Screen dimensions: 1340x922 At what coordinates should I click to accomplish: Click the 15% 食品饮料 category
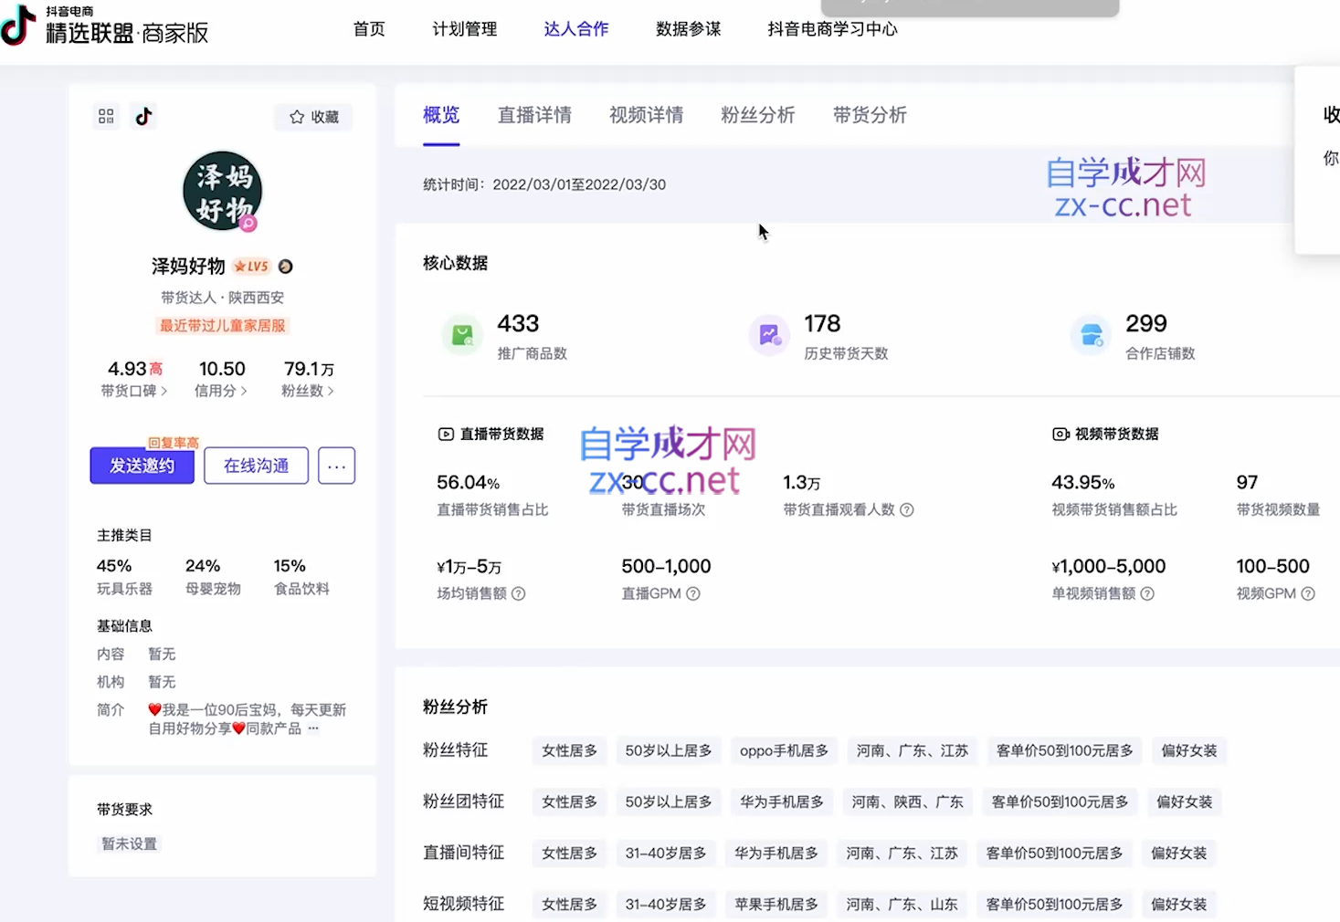point(301,577)
